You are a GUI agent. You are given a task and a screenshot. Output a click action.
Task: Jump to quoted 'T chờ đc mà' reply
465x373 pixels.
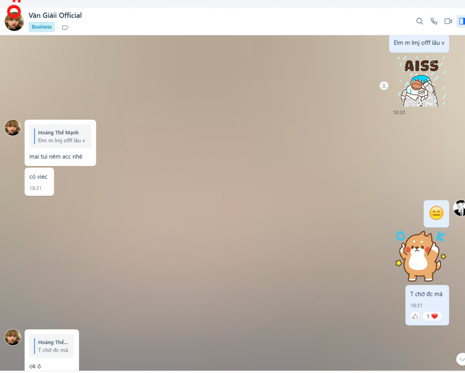(52, 346)
